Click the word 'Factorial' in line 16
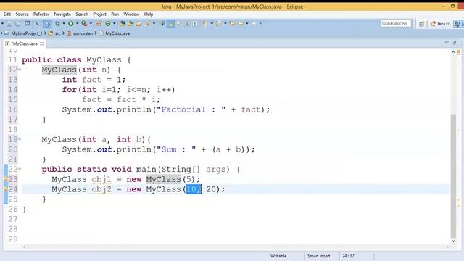The image size is (464, 261). tap(183, 109)
